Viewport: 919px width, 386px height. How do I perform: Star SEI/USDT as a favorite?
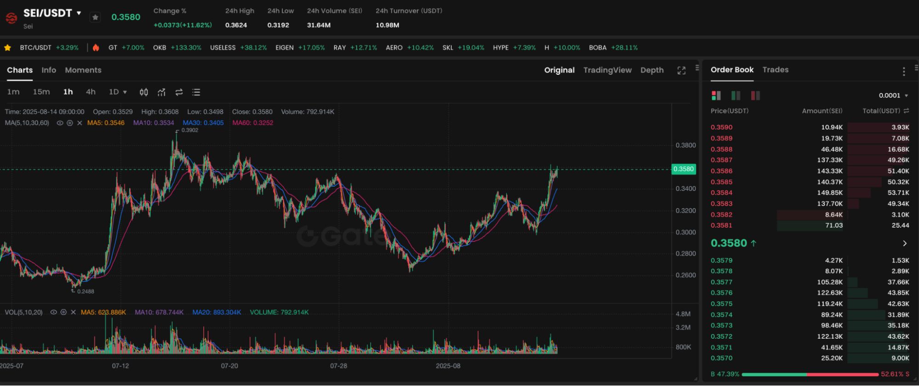(95, 17)
